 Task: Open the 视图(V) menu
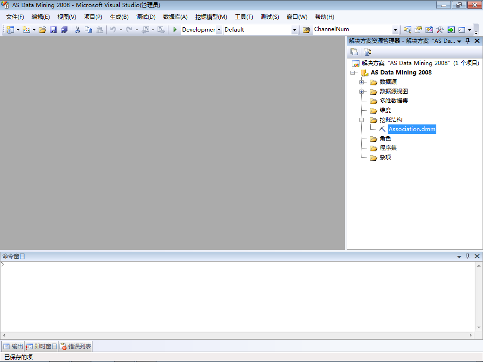click(67, 17)
